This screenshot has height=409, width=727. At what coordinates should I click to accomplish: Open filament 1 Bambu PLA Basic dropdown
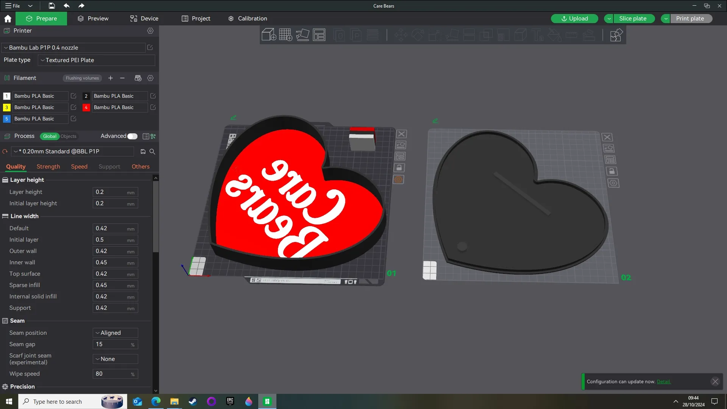pos(40,96)
